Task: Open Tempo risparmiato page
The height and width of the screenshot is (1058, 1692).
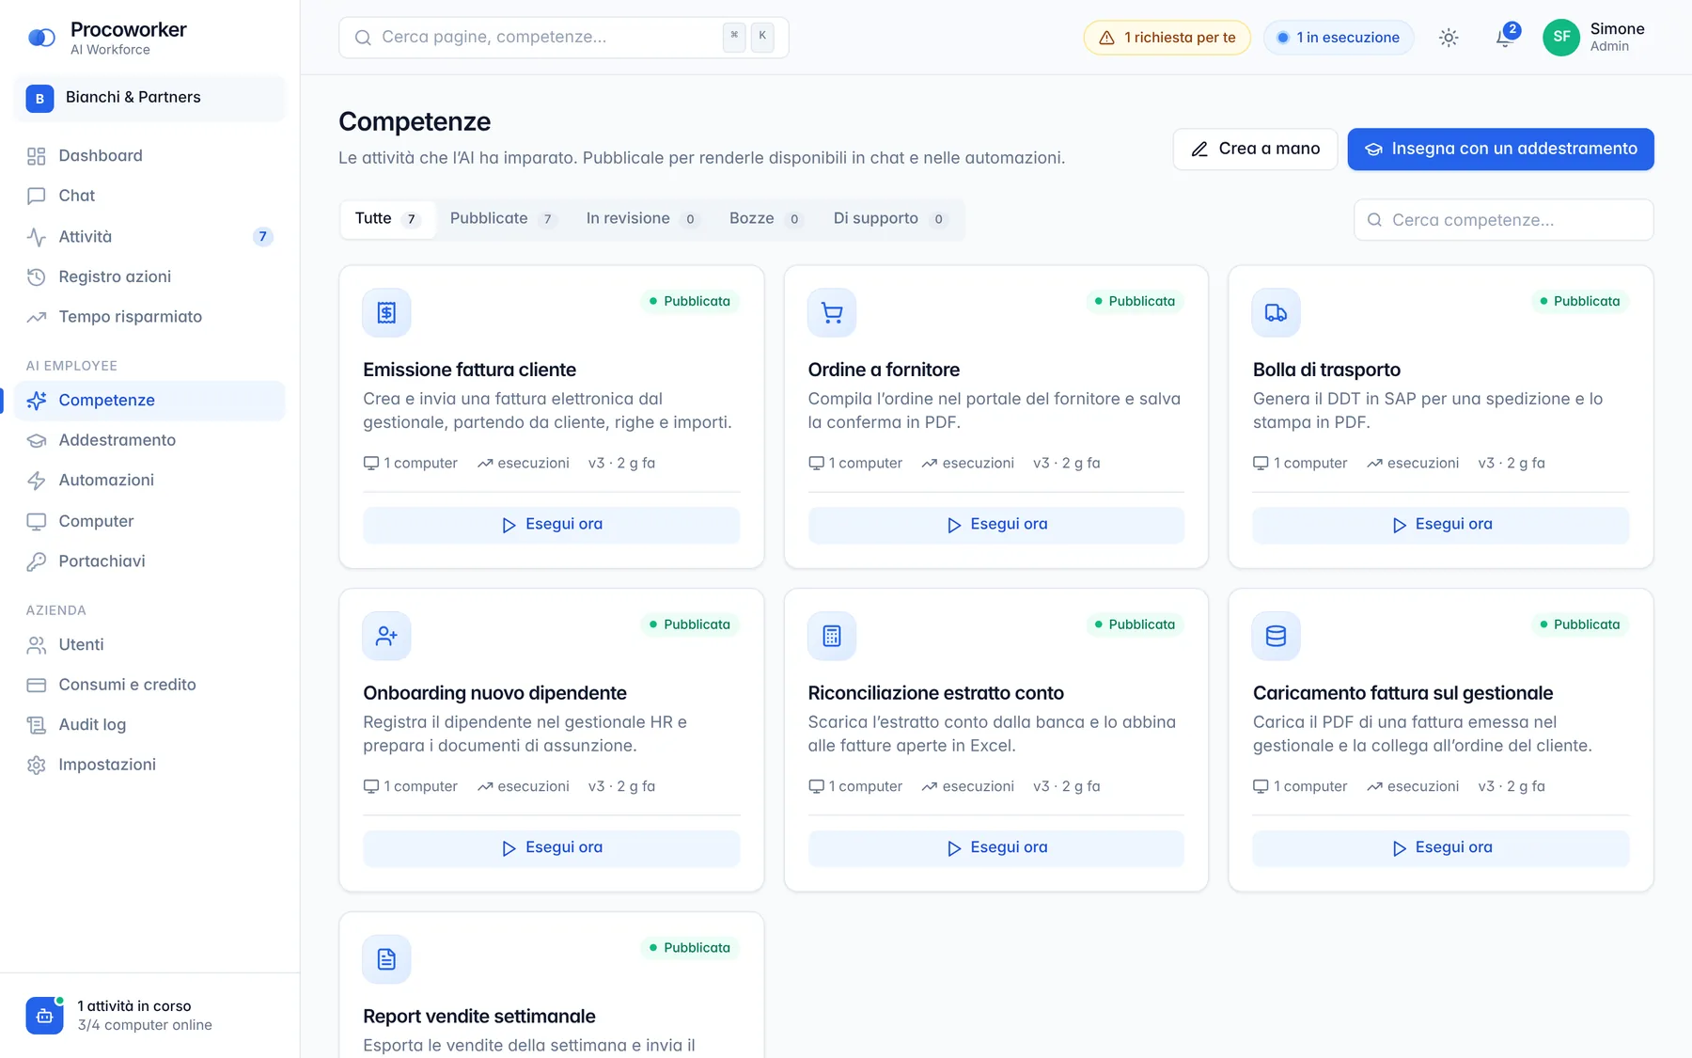Action: click(150, 317)
